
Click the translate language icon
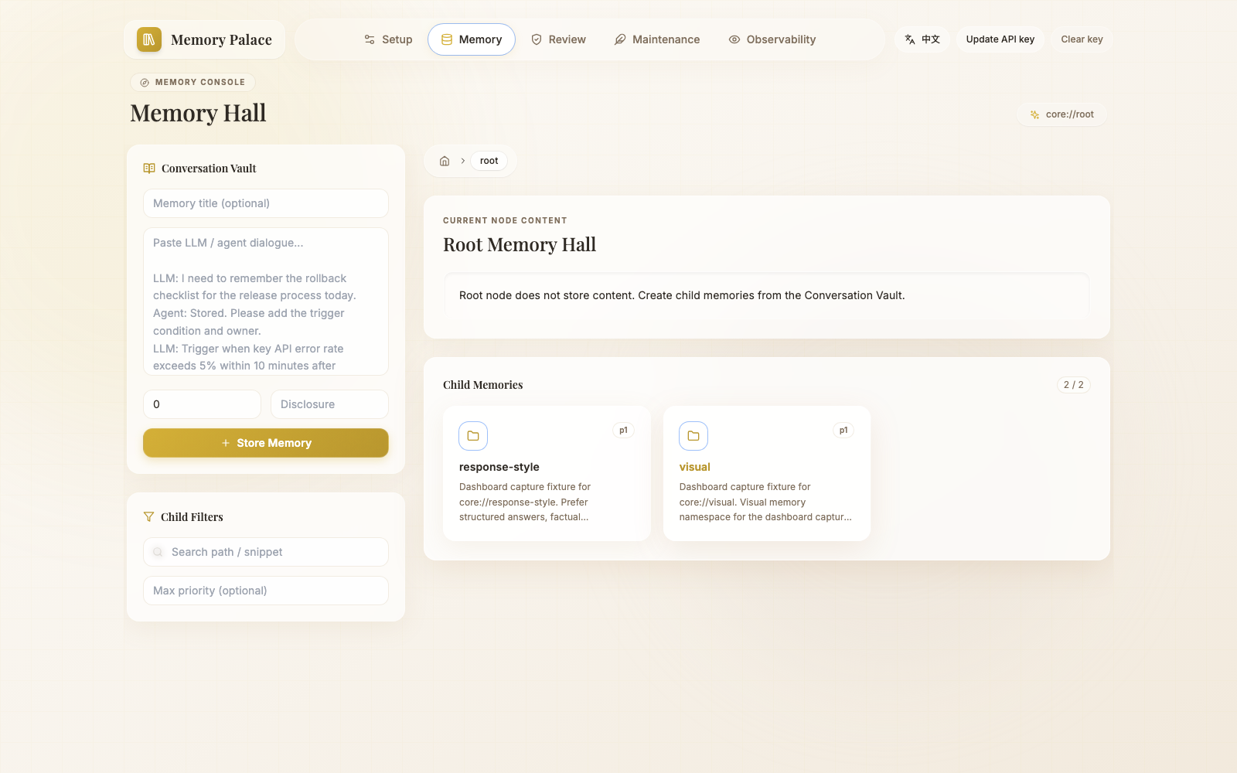click(910, 39)
